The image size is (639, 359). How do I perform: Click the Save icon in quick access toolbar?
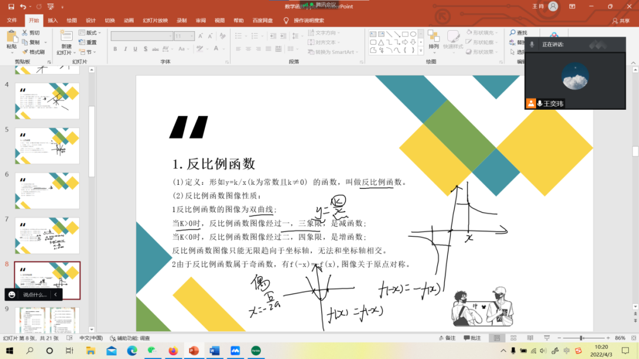(11, 6)
